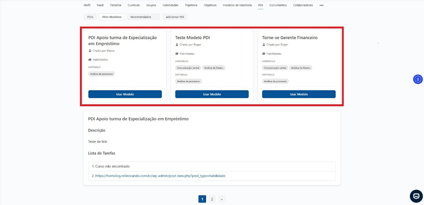Click Usar Modelo for Torne-se Gerente Financeiro
Screen dimensions: 424x205
299,94
